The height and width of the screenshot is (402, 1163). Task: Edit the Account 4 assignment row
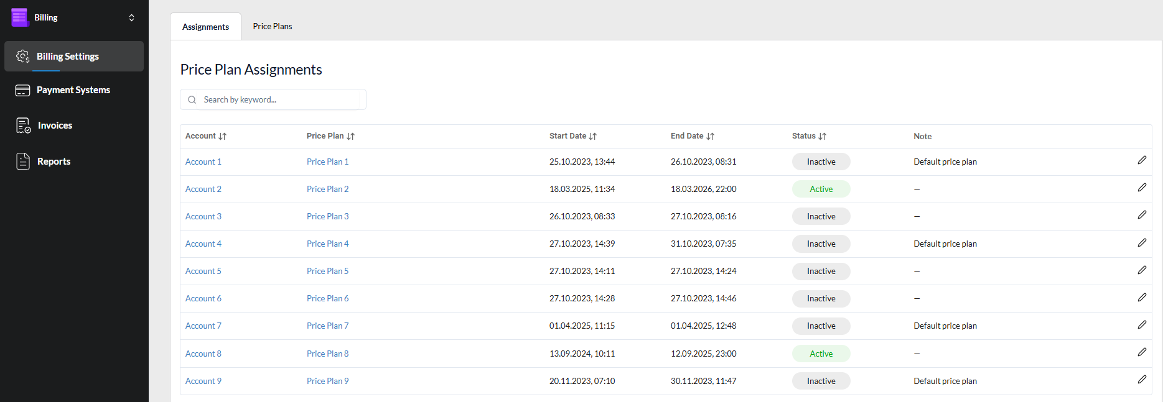coord(1142,243)
